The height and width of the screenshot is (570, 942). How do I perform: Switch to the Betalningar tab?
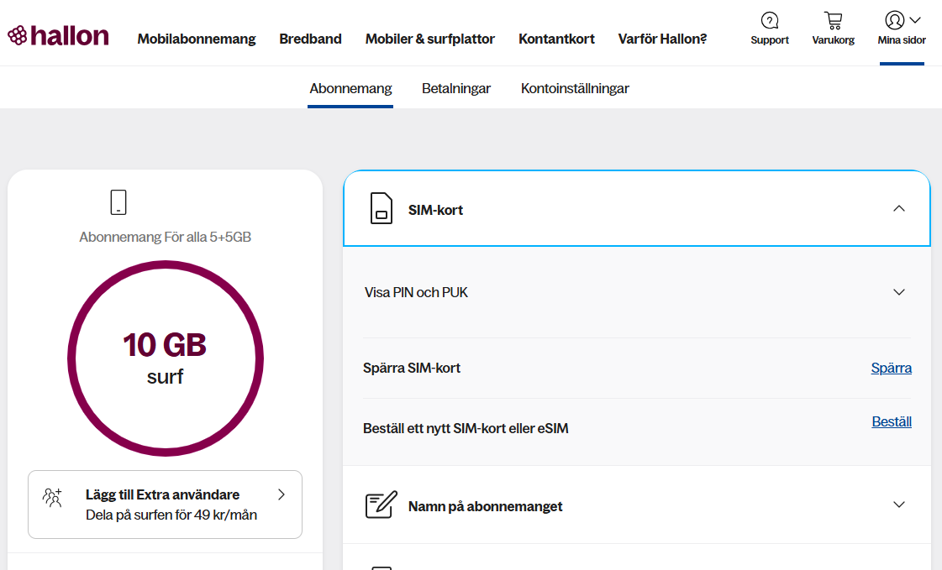pyautogui.click(x=456, y=88)
